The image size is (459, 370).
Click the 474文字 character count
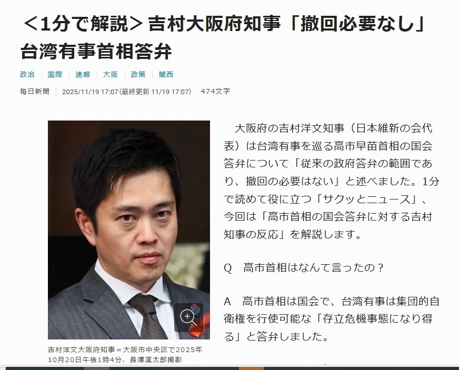(x=215, y=92)
